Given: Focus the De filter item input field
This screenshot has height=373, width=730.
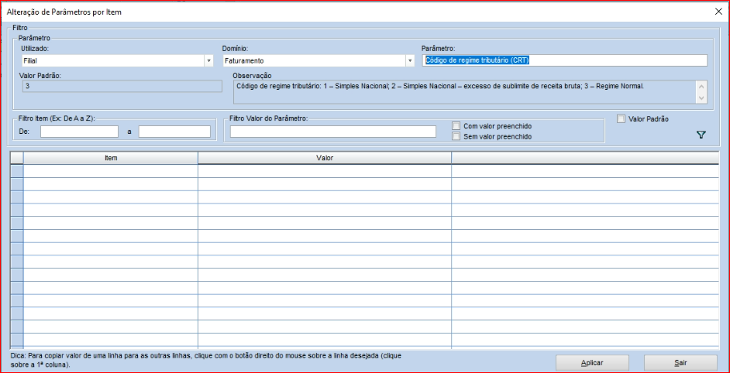Looking at the screenshot, I should coord(79,132).
